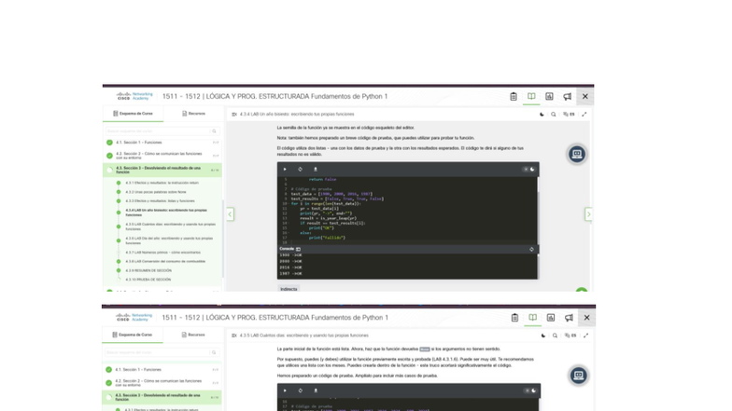Open lesson 4.3.5 LAB Cuántos días
732x411 pixels.
168,226
